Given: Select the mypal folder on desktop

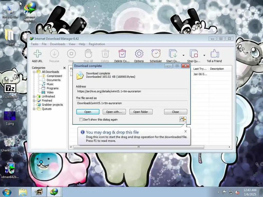Looking at the screenshot, I should (10, 37).
